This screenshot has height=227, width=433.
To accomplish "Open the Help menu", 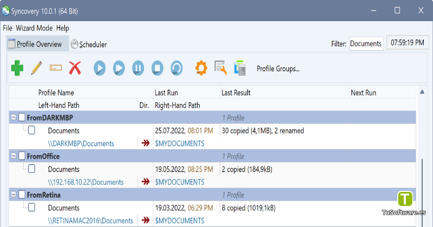I will [x=63, y=28].
